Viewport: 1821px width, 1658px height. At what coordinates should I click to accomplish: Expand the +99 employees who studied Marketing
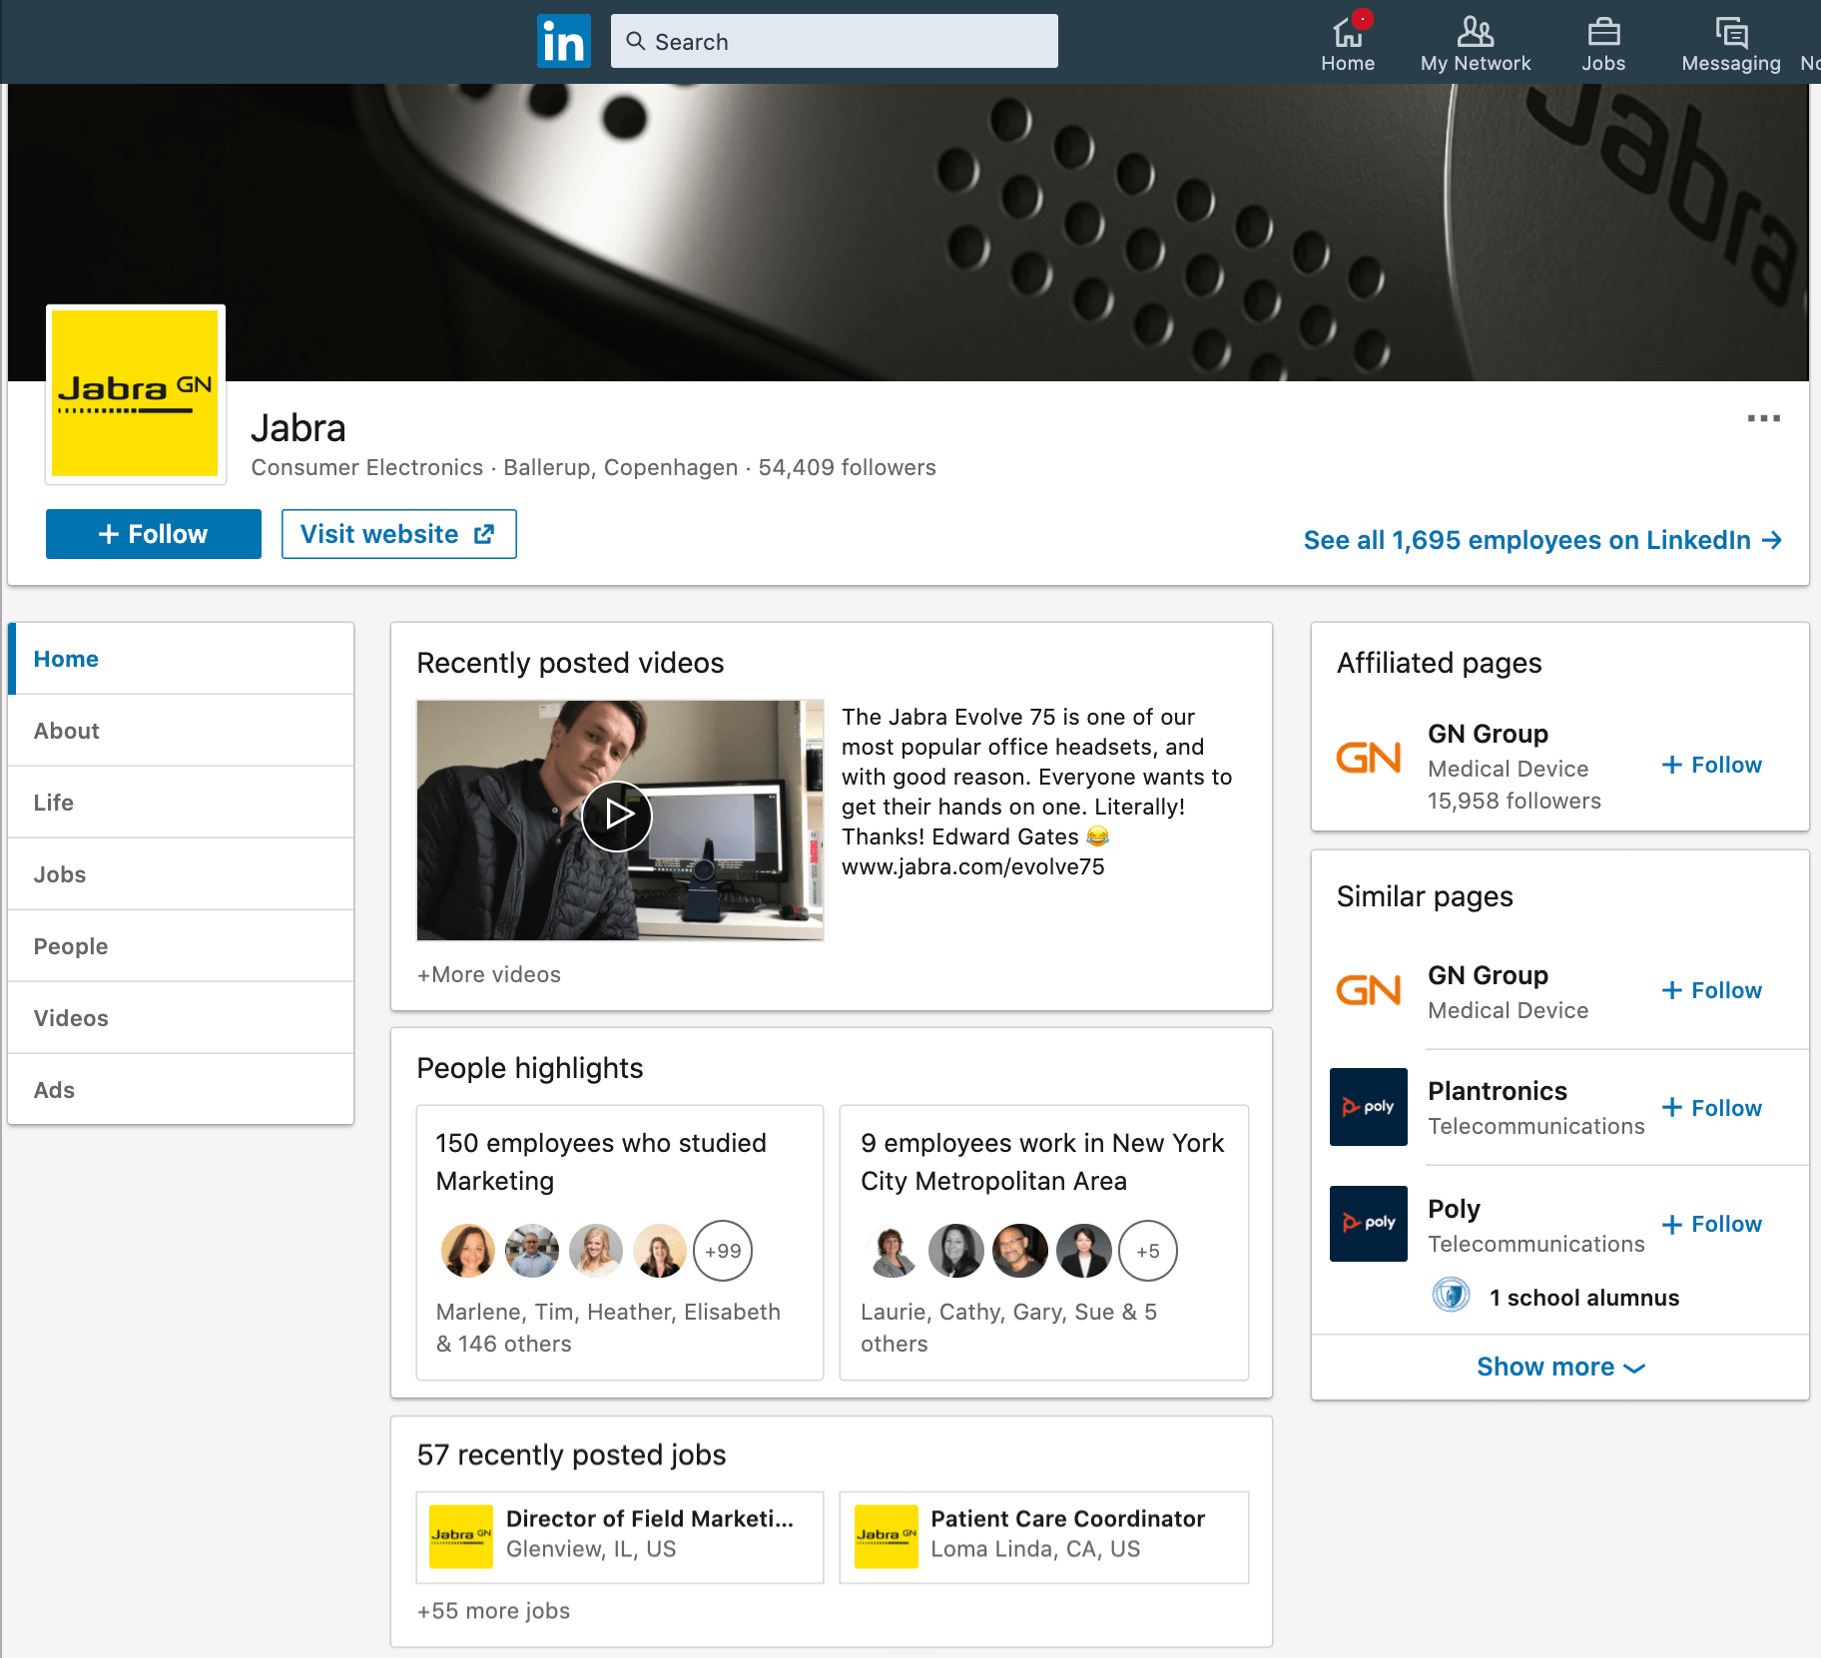coord(722,1251)
